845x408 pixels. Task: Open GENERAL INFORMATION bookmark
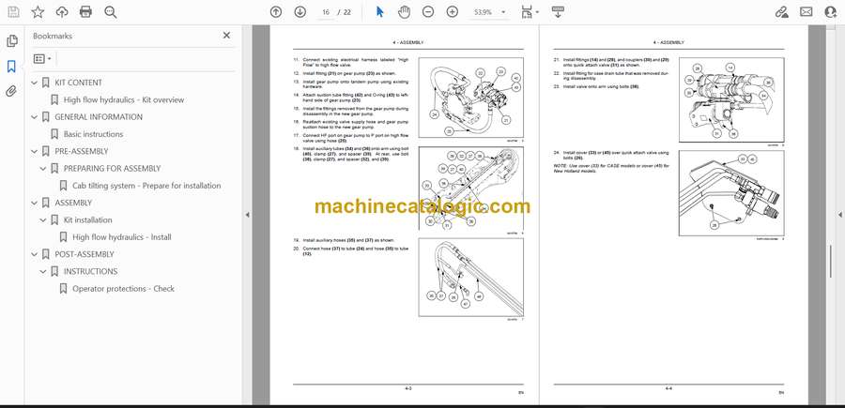tap(99, 117)
